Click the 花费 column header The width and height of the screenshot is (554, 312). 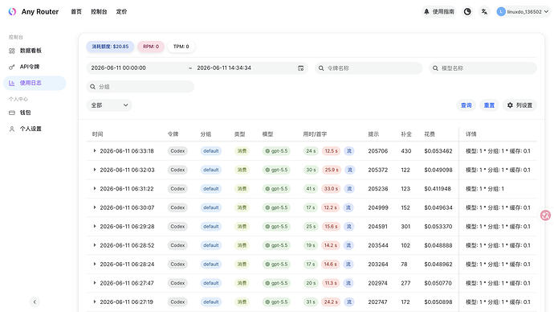click(x=430, y=134)
